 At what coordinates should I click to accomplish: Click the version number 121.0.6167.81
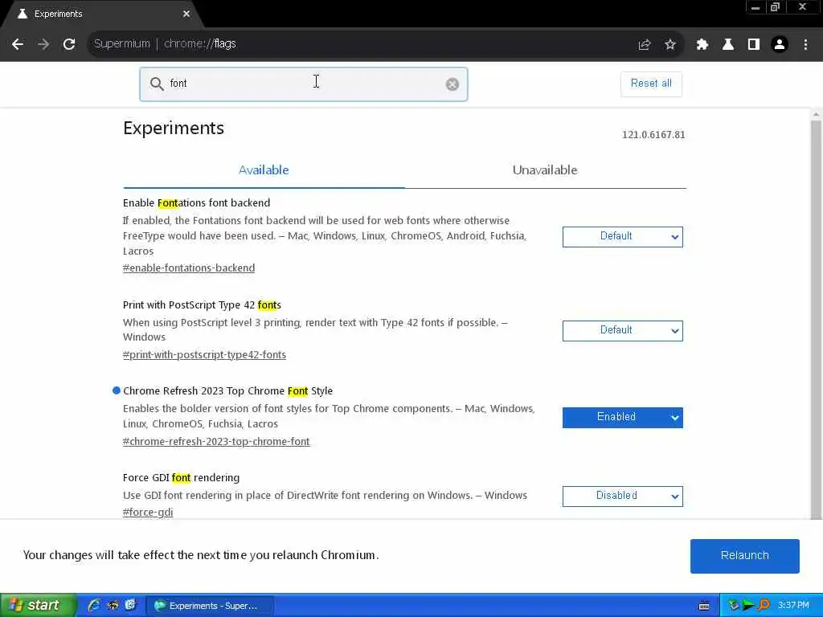(653, 135)
